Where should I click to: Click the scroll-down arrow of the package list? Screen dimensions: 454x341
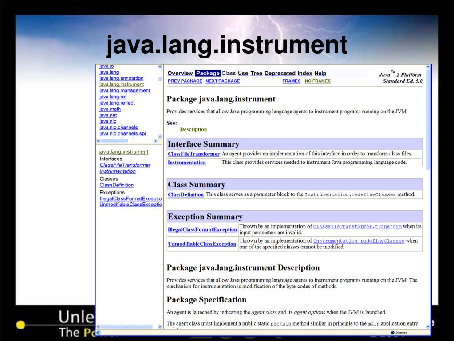[160, 136]
